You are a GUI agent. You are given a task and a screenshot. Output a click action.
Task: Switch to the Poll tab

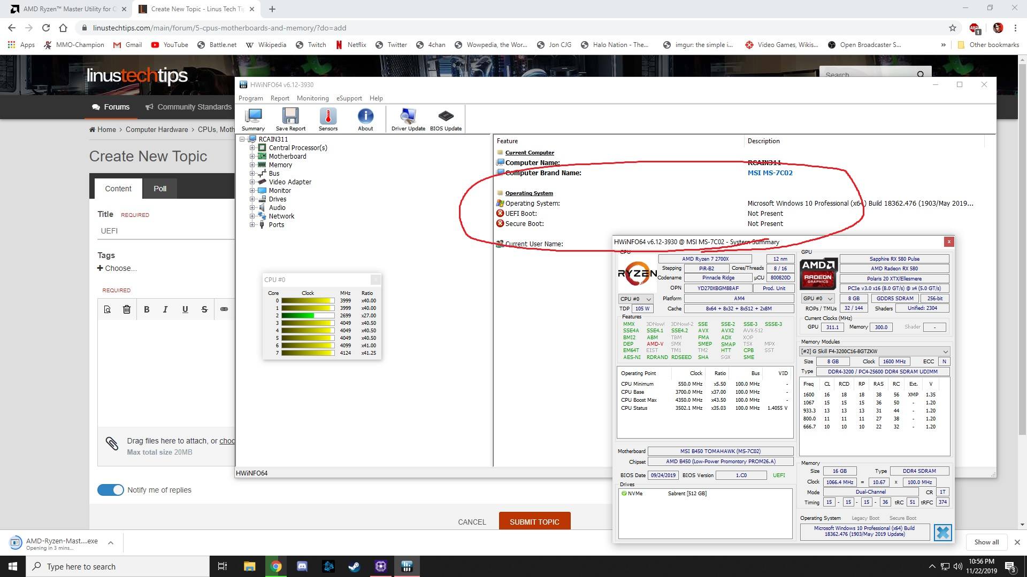click(x=160, y=189)
